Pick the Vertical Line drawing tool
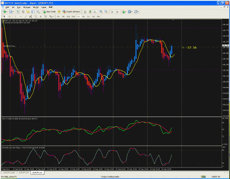This screenshot has height=179, width=230. [x=15, y=17]
